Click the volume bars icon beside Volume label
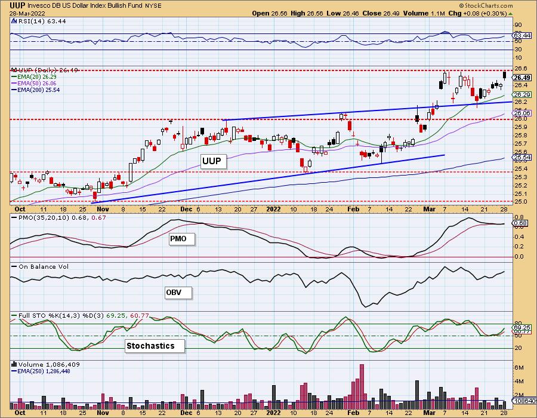Image resolution: width=537 pixels, height=418 pixels. click(14, 364)
